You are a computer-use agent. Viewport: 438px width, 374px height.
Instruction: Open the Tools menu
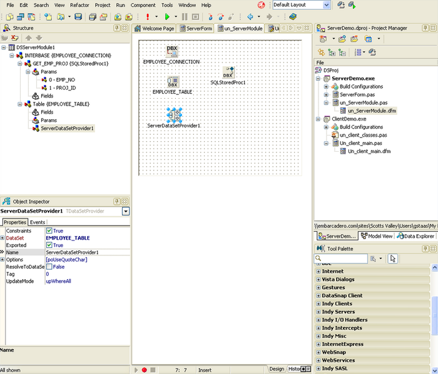[167, 5]
